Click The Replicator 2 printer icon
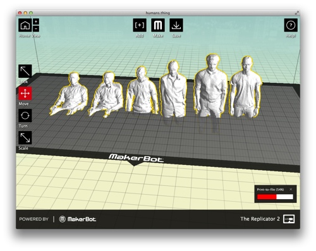Image resolution: width=316 pixels, height=251 pixels. pos(289,219)
